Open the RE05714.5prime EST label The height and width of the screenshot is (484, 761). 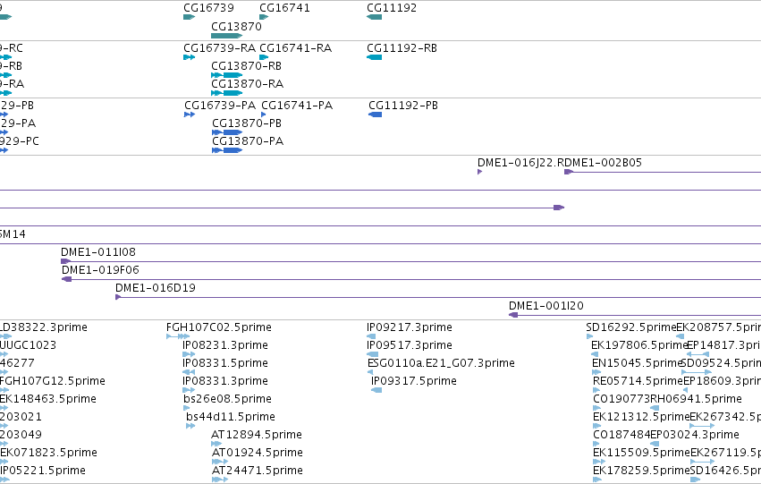click(638, 381)
